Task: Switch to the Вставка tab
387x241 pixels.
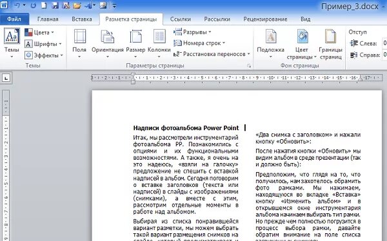Action: (82, 19)
